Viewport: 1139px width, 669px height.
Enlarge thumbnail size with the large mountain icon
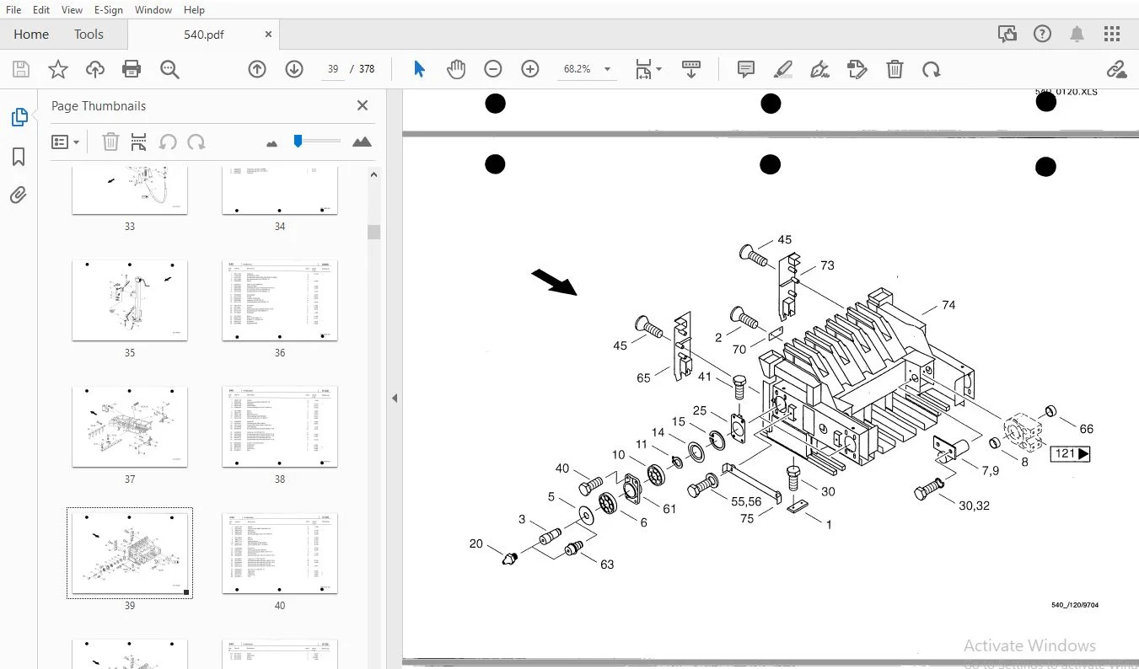(x=362, y=142)
